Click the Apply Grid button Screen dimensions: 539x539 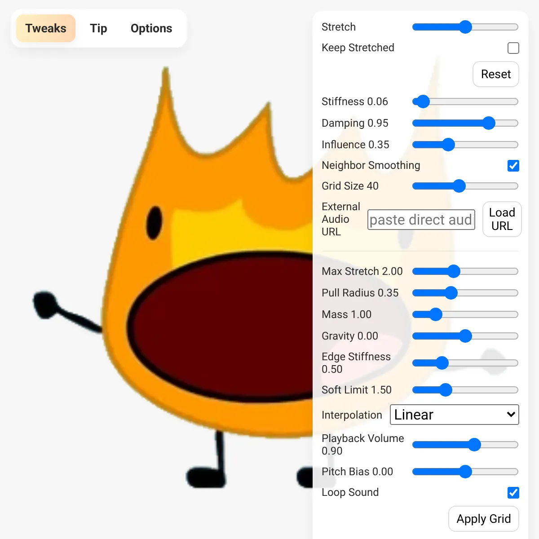(484, 519)
